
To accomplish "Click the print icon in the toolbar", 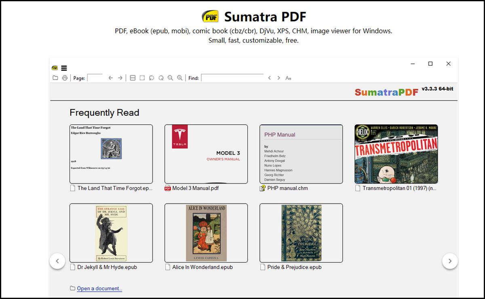I will click(65, 78).
